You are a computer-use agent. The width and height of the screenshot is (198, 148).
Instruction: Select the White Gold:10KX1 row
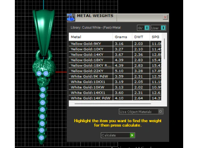point(115,82)
